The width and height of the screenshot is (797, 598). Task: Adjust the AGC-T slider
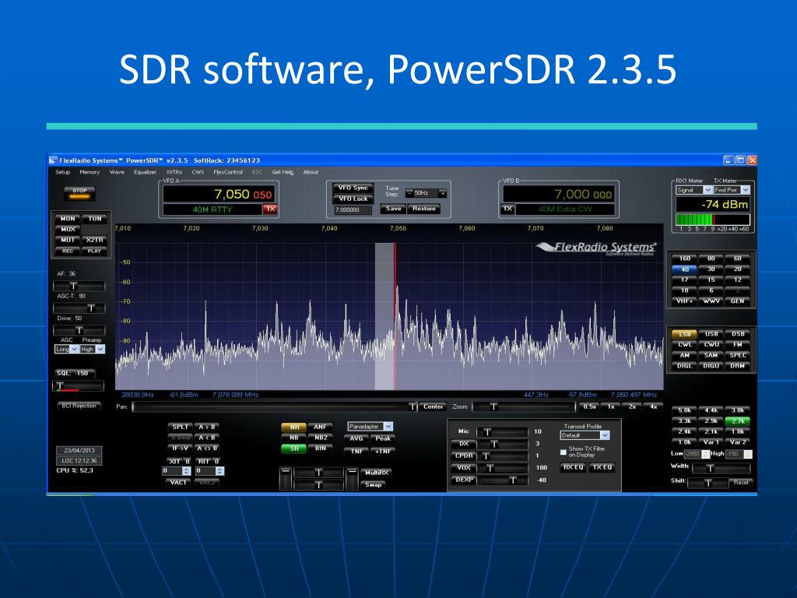point(79,308)
